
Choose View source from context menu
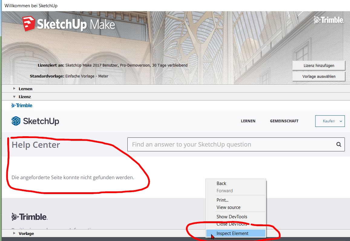click(x=236, y=207)
